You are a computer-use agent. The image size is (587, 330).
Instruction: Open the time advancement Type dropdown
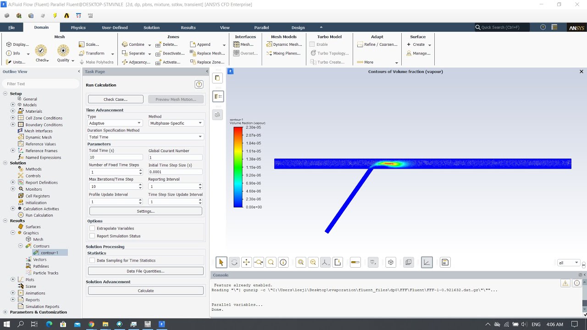[115, 123]
